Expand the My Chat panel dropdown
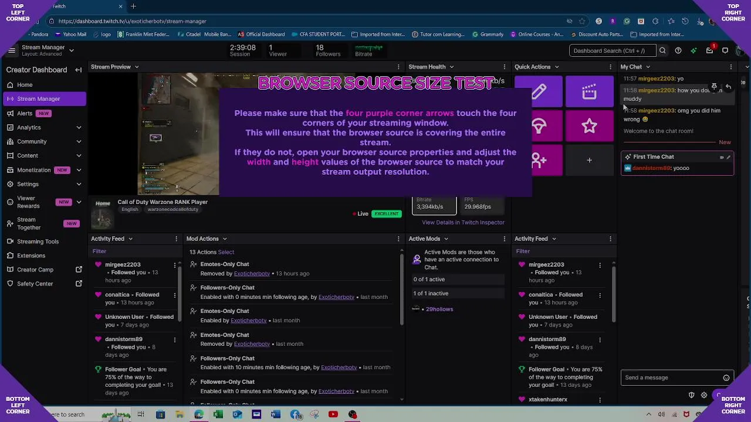Viewport: 751px width, 422px height. pyautogui.click(x=648, y=67)
